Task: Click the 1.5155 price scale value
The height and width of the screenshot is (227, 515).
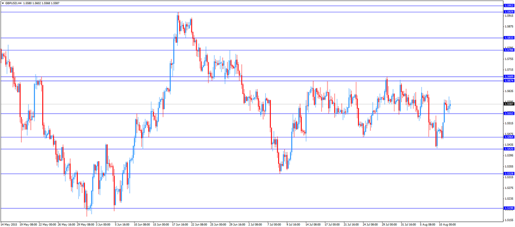Action: 509,220
